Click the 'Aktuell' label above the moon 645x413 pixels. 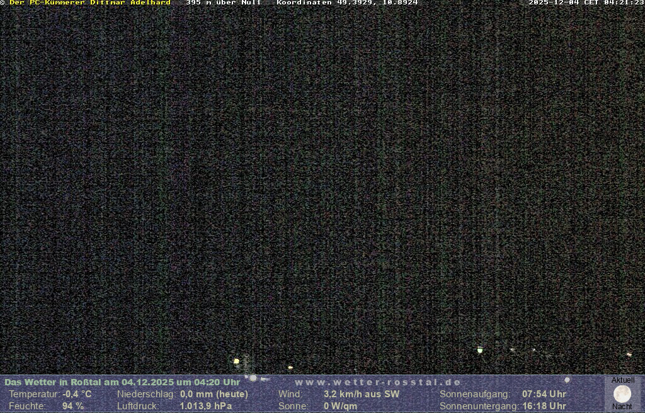coord(623,380)
